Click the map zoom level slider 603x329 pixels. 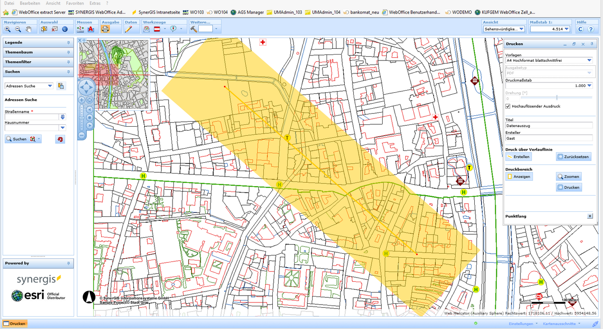[x=82, y=117]
